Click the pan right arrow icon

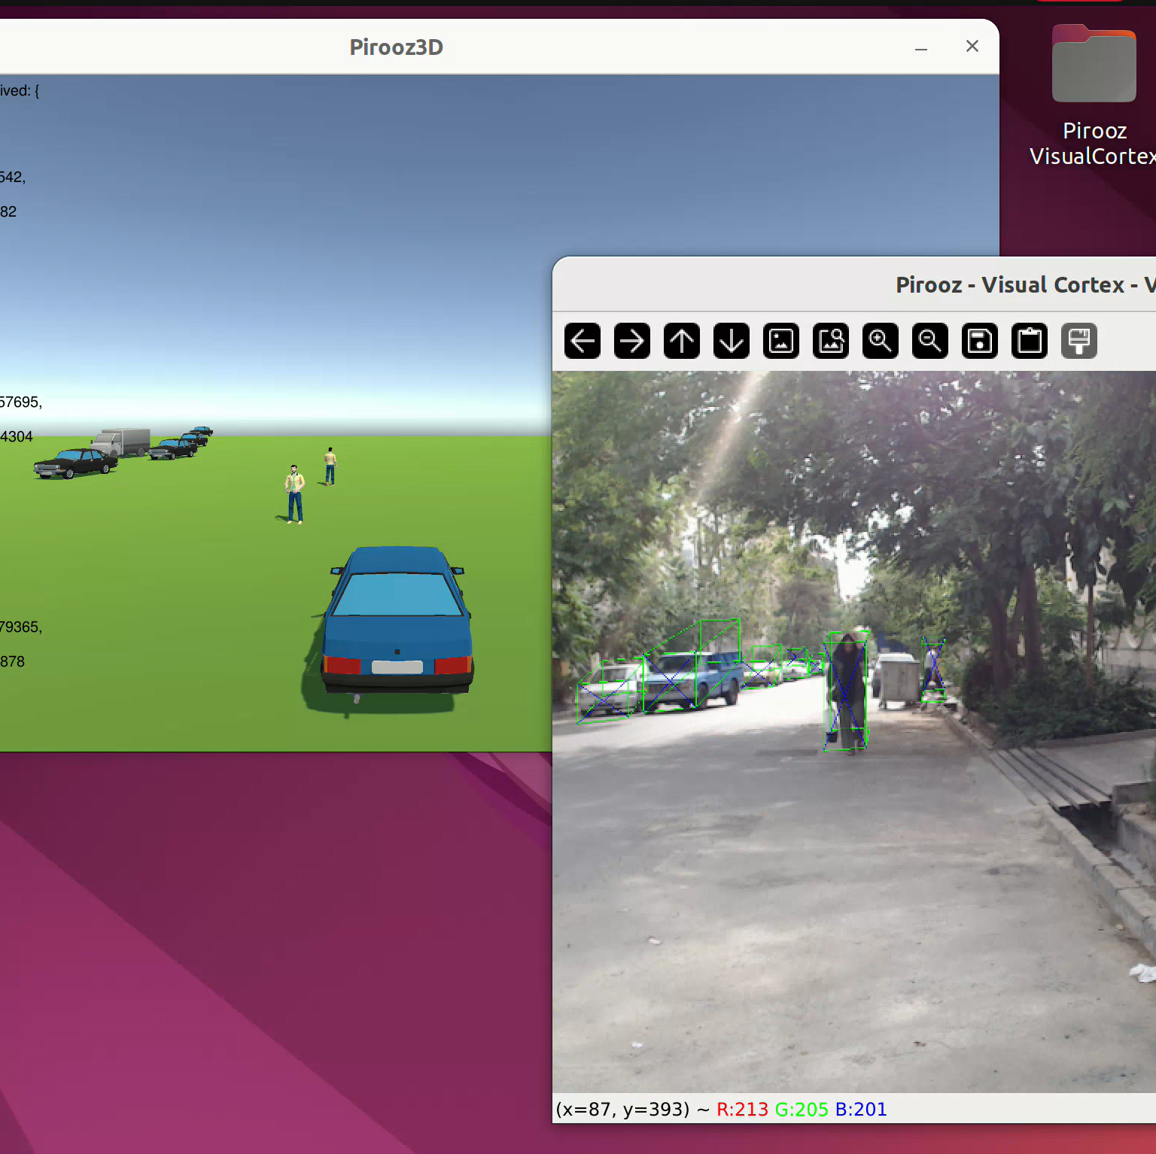click(632, 342)
